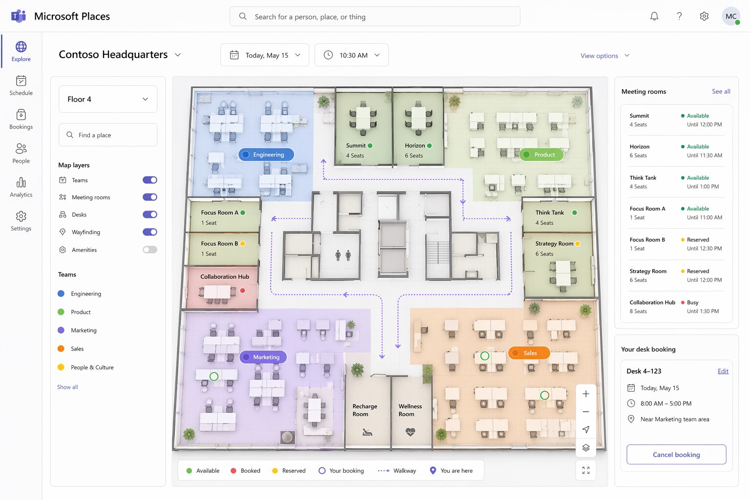Open the settings gear in header
Screen dimensions: 750x500
(704, 16)
